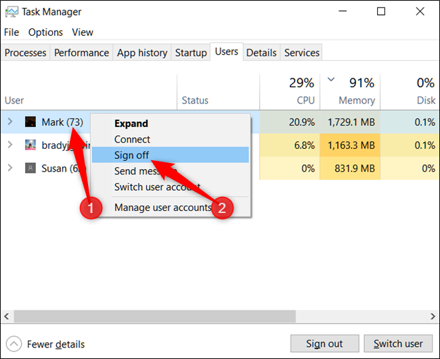Screen dimensions: 440x359
Task: Click Expand in the context menu
Action: [131, 124]
